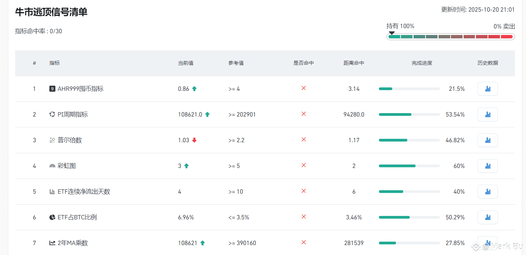The width and height of the screenshot is (526, 255).
Task: Click the AHR999 21.5% progress bar
Action: click(x=409, y=89)
